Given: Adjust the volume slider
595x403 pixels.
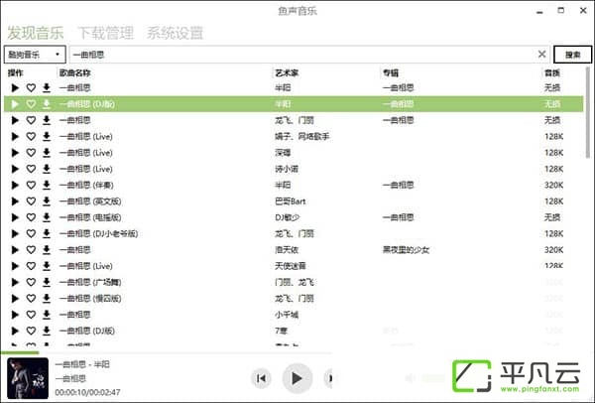Looking at the screenshot, I should 434,378.
